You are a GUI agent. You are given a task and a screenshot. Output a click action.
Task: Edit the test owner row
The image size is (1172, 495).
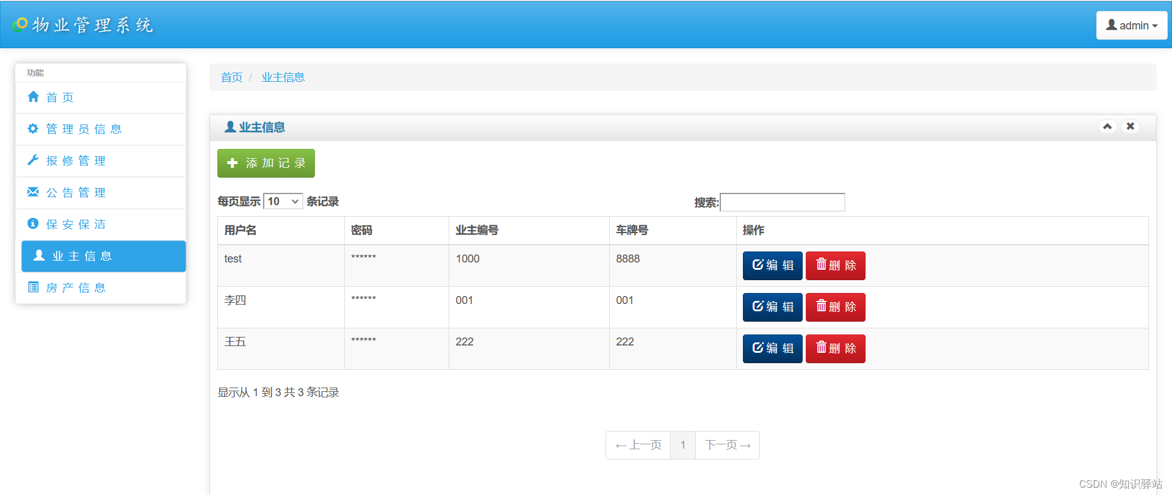772,266
